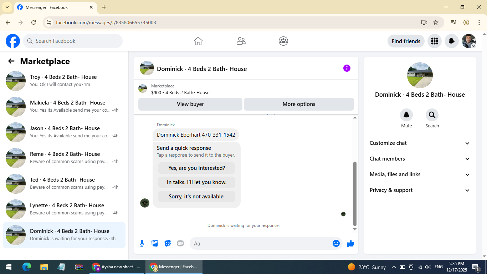
Task: Click the Facebook logo icon
Action: pos(13,41)
